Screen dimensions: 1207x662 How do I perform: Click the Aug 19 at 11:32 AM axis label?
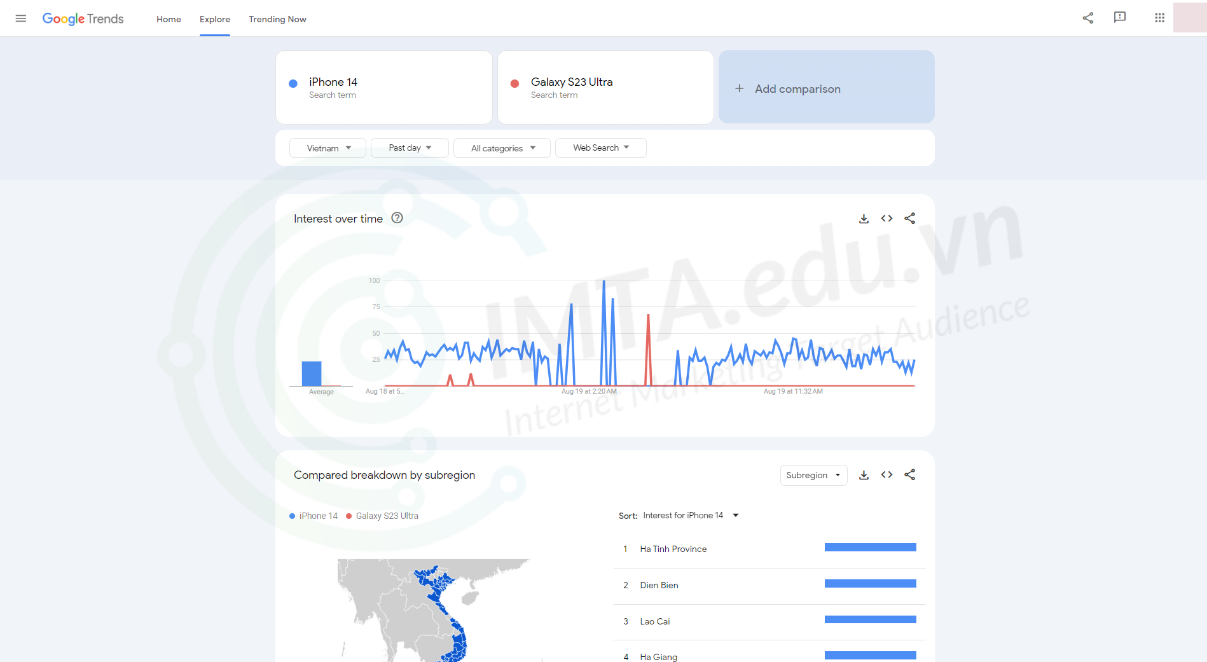[793, 392]
